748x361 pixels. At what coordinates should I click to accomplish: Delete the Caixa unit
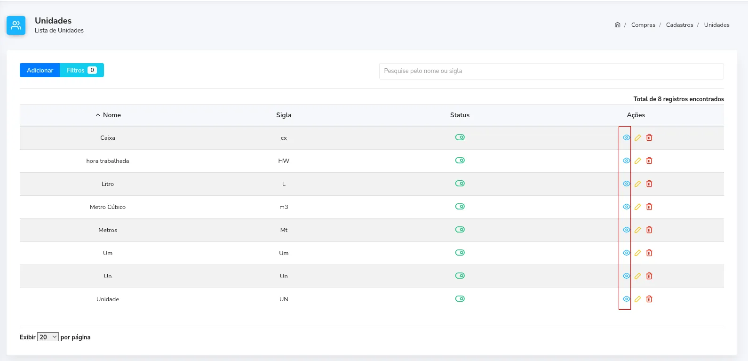click(649, 137)
